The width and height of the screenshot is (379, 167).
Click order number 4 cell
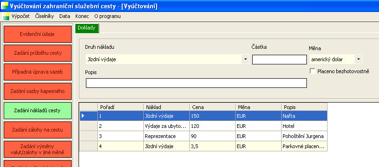coord(121,146)
